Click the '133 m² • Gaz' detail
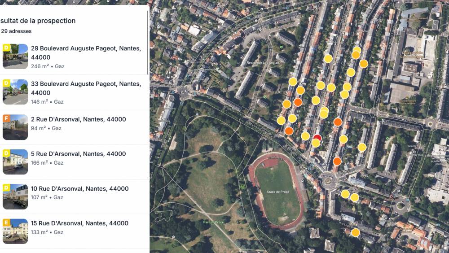The height and width of the screenshot is (253, 449). (x=47, y=232)
